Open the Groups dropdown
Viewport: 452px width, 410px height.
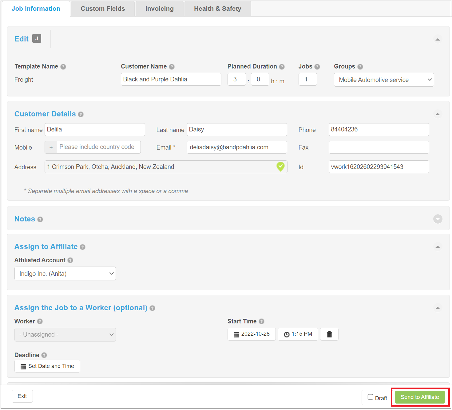point(384,80)
